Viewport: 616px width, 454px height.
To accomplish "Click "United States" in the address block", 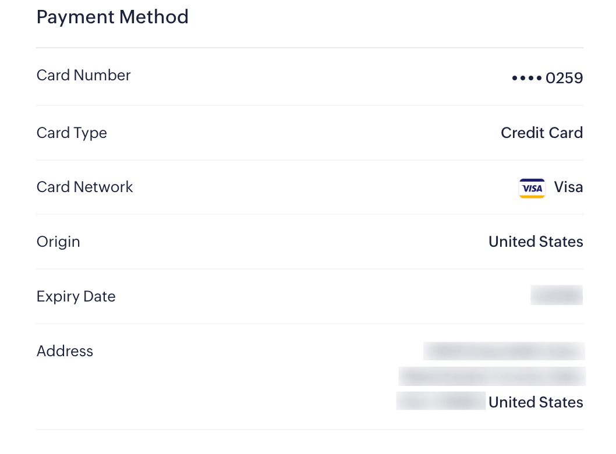I will 536,402.
